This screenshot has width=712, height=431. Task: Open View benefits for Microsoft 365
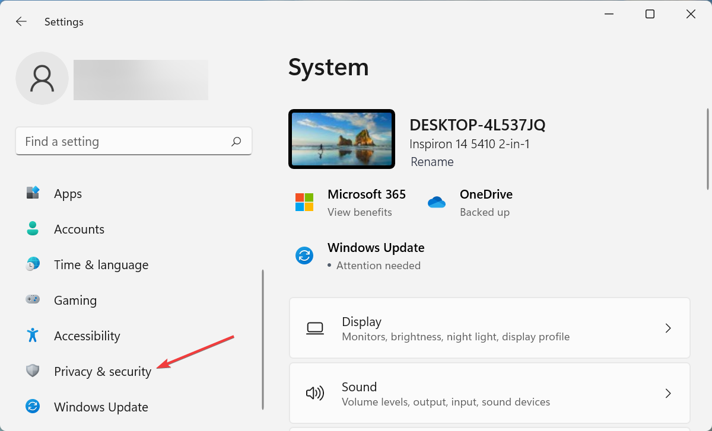tap(360, 212)
